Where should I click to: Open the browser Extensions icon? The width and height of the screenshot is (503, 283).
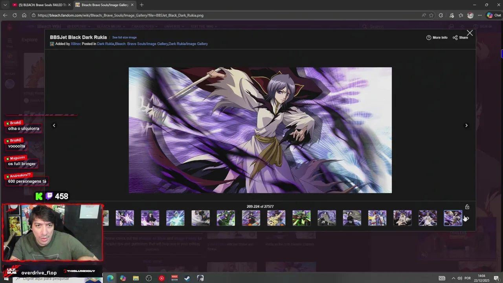coord(441,15)
